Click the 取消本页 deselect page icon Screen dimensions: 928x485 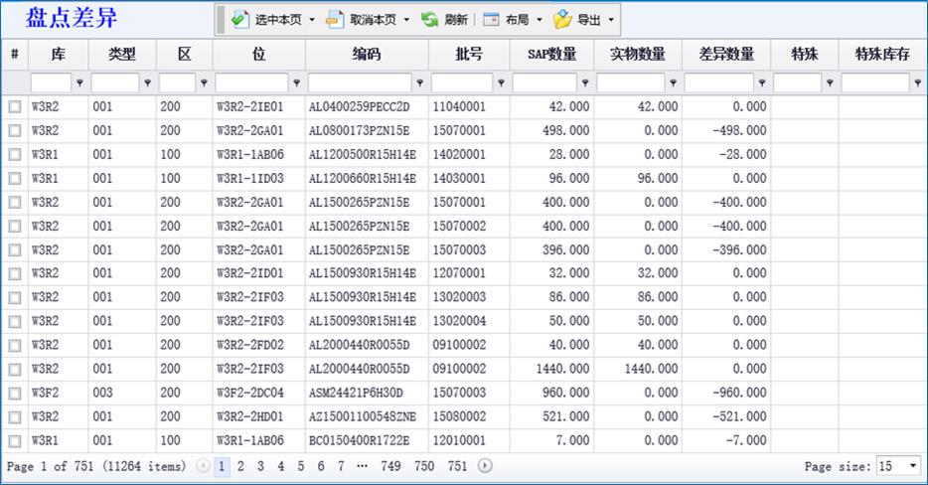(x=335, y=19)
